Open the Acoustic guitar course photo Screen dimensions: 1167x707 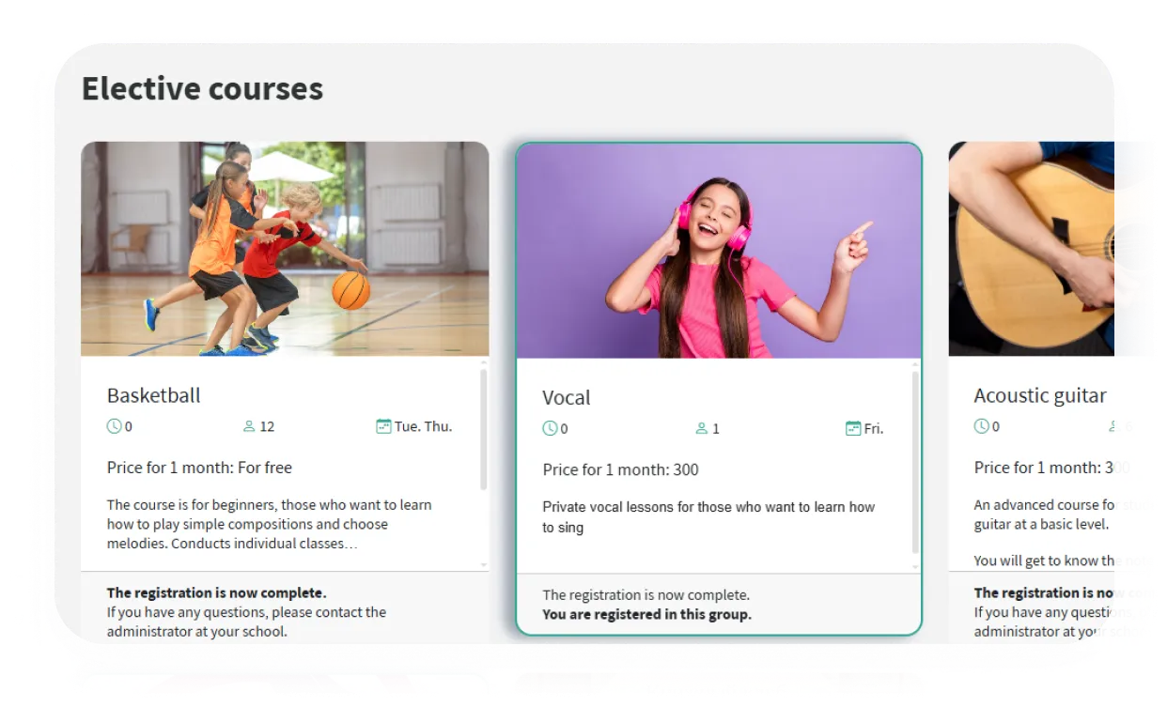click(1031, 249)
